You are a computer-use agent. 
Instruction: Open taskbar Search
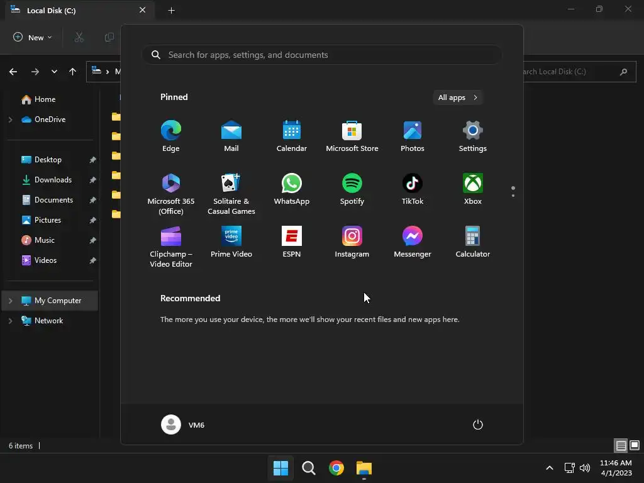[x=308, y=468]
